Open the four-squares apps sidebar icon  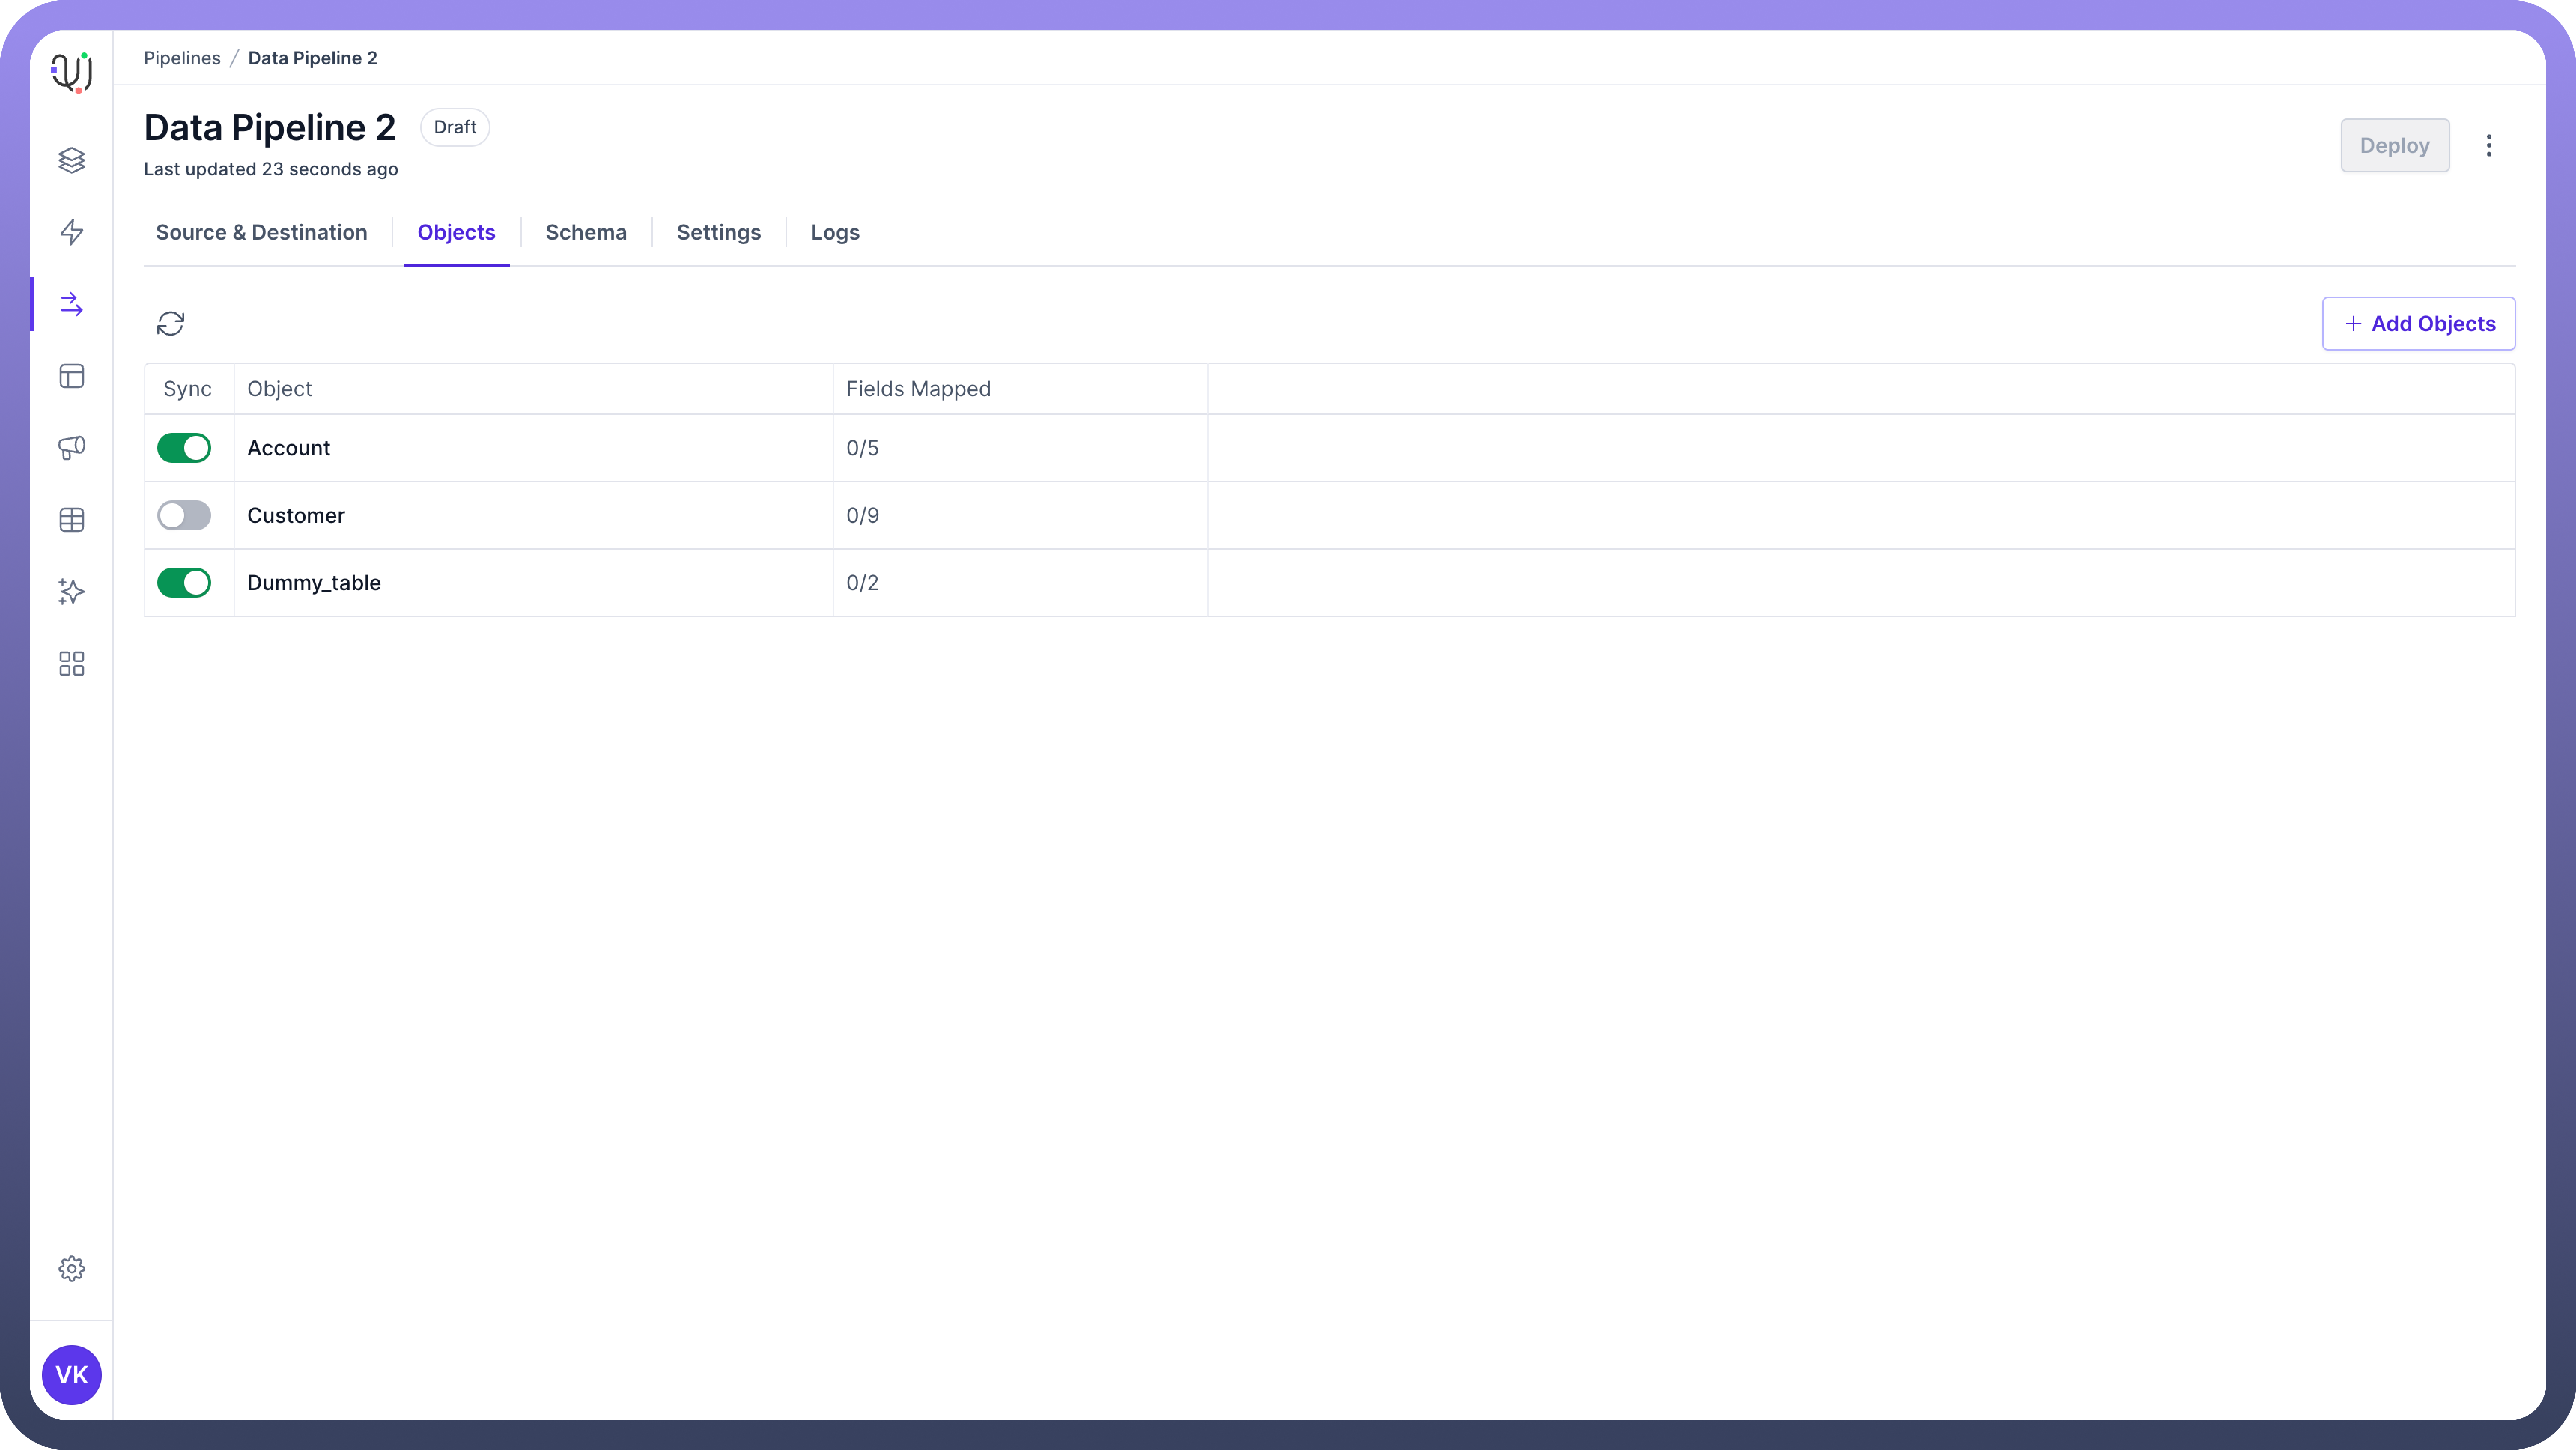[x=71, y=664]
